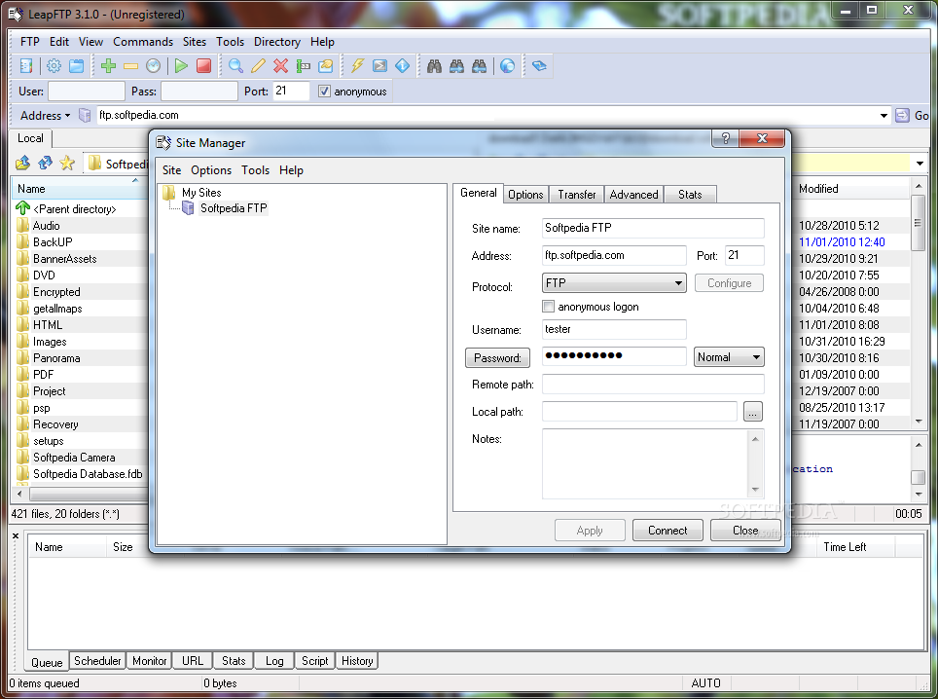This screenshot has height=699, width=938.
Task: Uncheck the anonymous checkbox in main toolbar
Action: coord(324,92)
